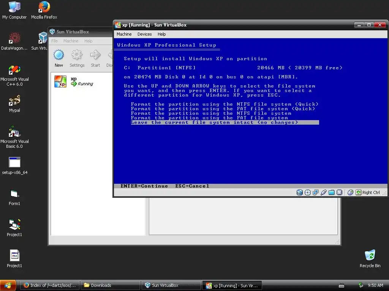
Task: Switch to xp [Running] taskbar button
Action: coord(232,285)
